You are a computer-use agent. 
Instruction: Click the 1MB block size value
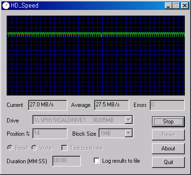click(x=105, y=133)
